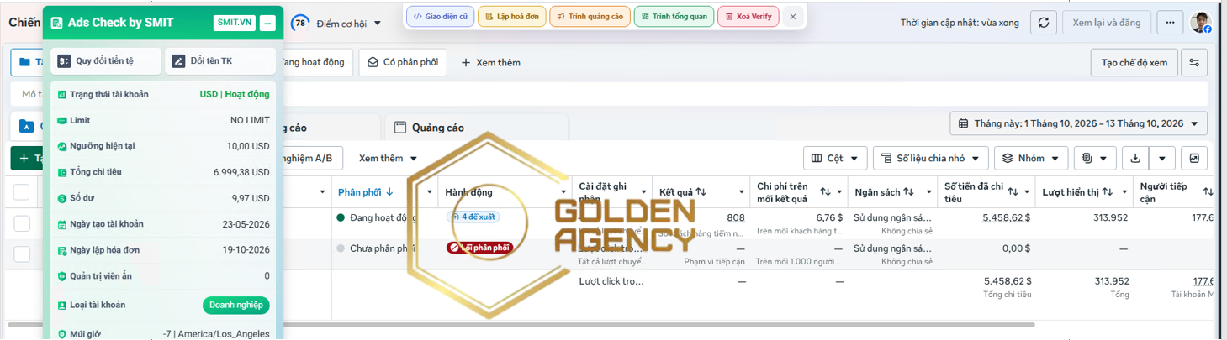This screenshot has width=1227, height=340.
Task: Click the Múi giờ shield icon
Action: (62, 334)
